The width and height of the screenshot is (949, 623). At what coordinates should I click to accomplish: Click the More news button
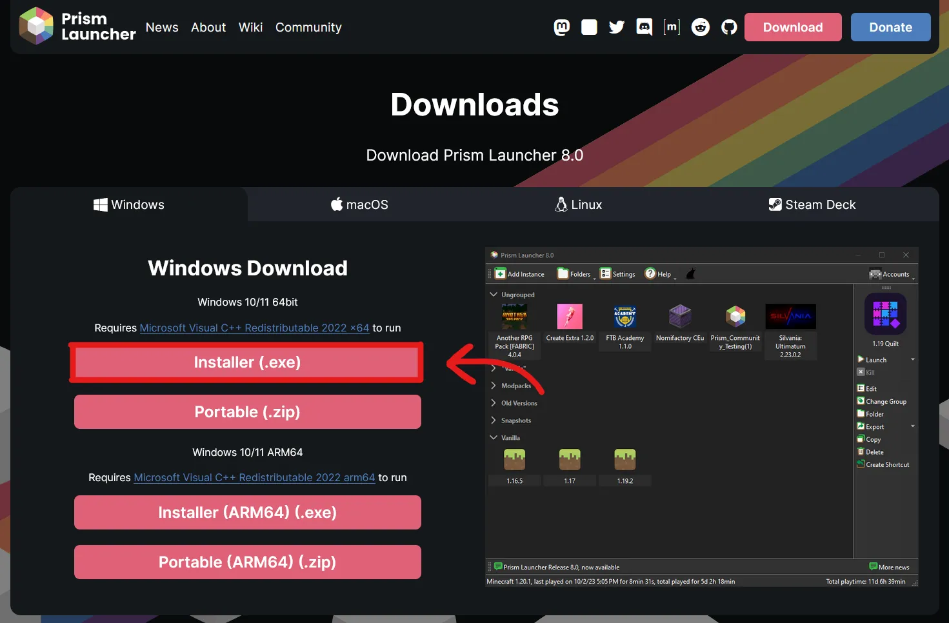point(889,567)
